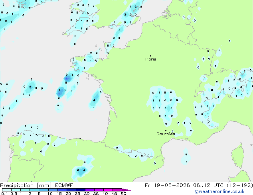Click the legend value 20
The image size is (253, 195).
(x=68, y=193)
